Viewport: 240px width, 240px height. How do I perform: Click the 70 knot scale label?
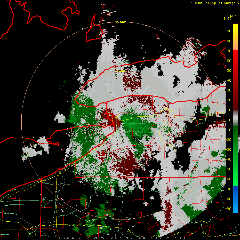229,51
